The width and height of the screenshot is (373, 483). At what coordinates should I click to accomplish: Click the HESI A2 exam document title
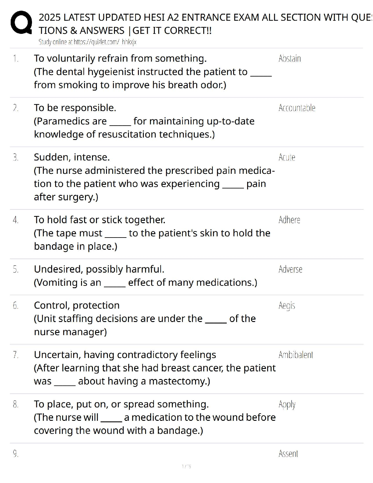click(x=201, y=24)
